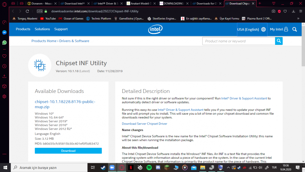Click Intel site search magnifier in header
The image size is (305, 172).
(x=294, y=30)
